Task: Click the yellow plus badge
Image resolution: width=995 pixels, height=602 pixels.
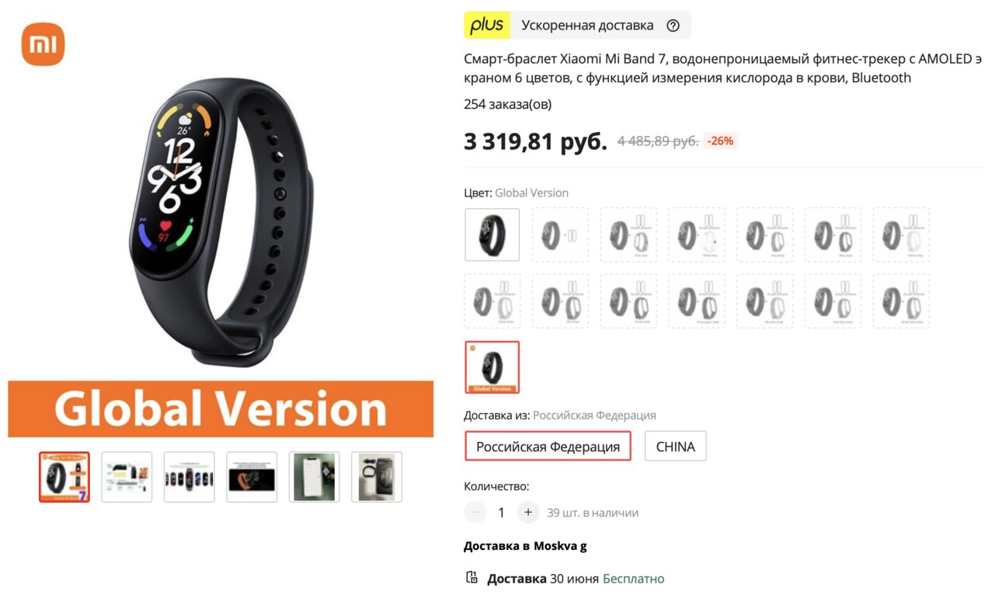Action: 487,26
